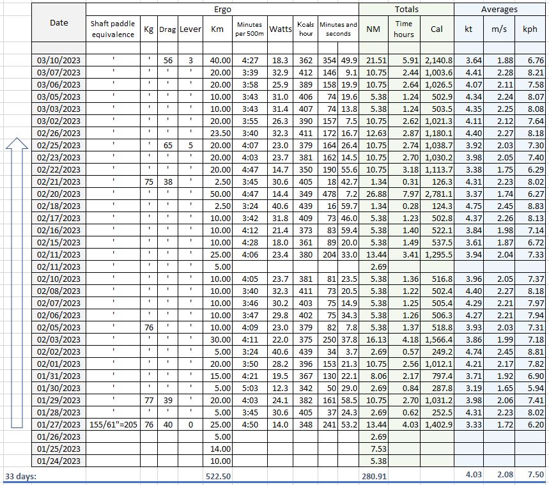Select the Date column header cell

click(x=58, y=22)
